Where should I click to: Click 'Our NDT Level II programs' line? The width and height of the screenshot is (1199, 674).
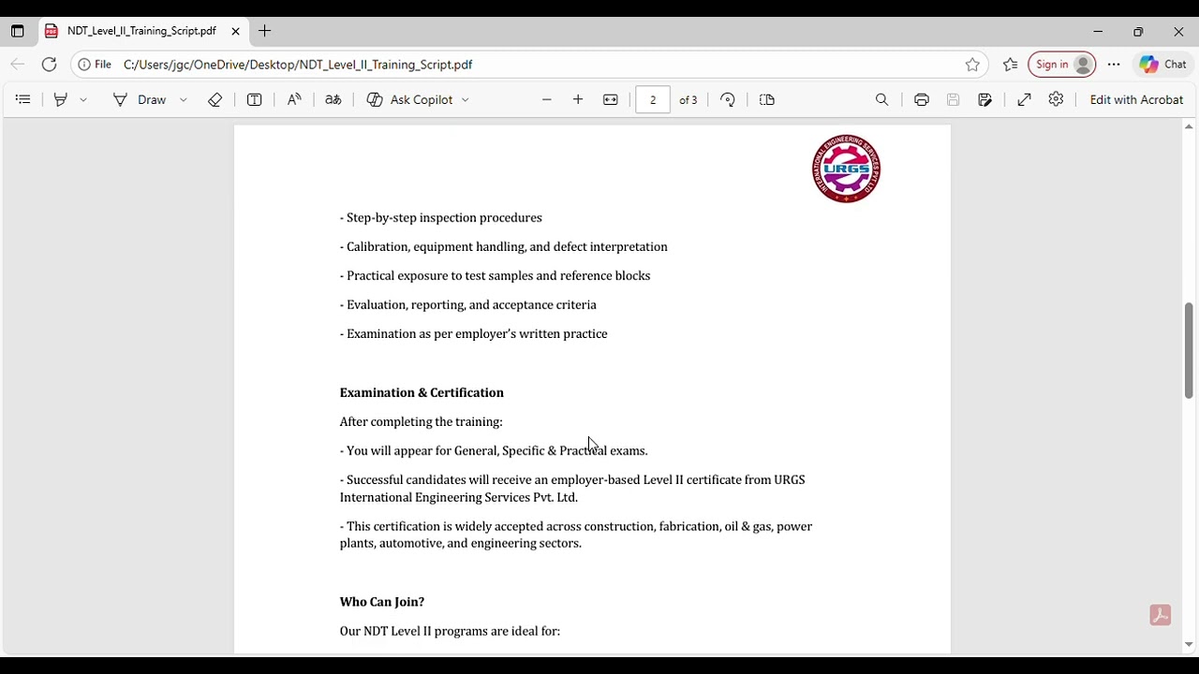coord(450,632)
